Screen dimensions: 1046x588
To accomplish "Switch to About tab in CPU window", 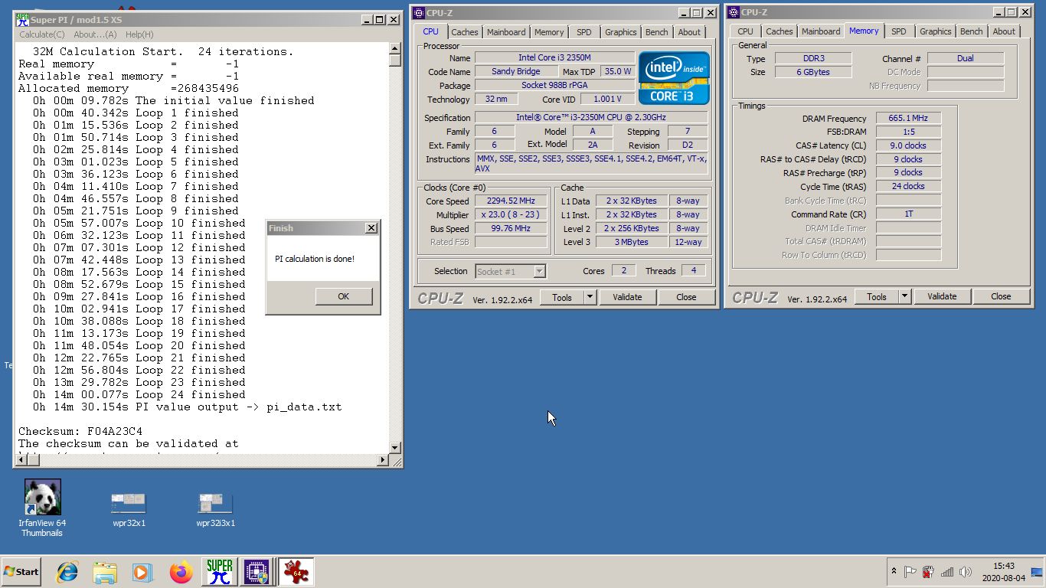I will [x=689, y=32].
